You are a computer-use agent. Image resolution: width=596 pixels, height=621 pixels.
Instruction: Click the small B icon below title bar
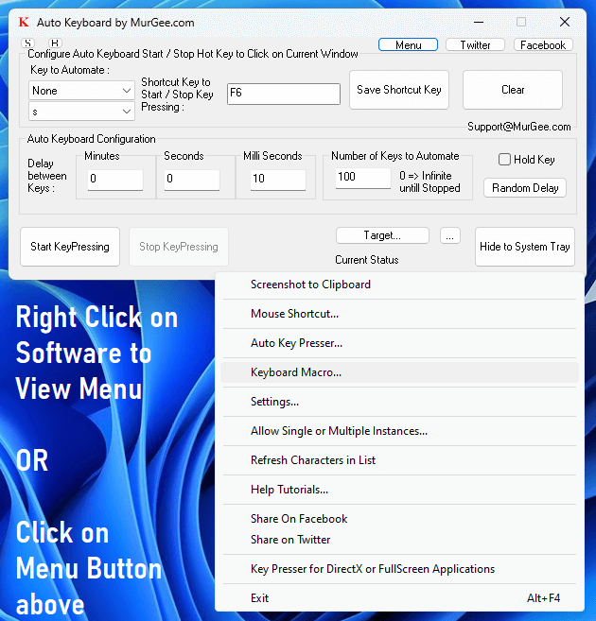coord(54,43)
